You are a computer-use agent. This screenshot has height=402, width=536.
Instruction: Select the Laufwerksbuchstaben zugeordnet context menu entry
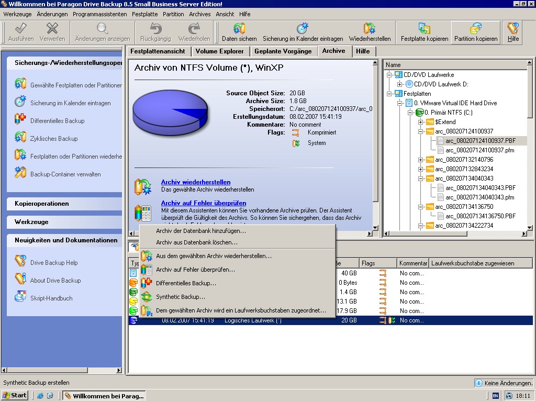[x=237, y=310]
